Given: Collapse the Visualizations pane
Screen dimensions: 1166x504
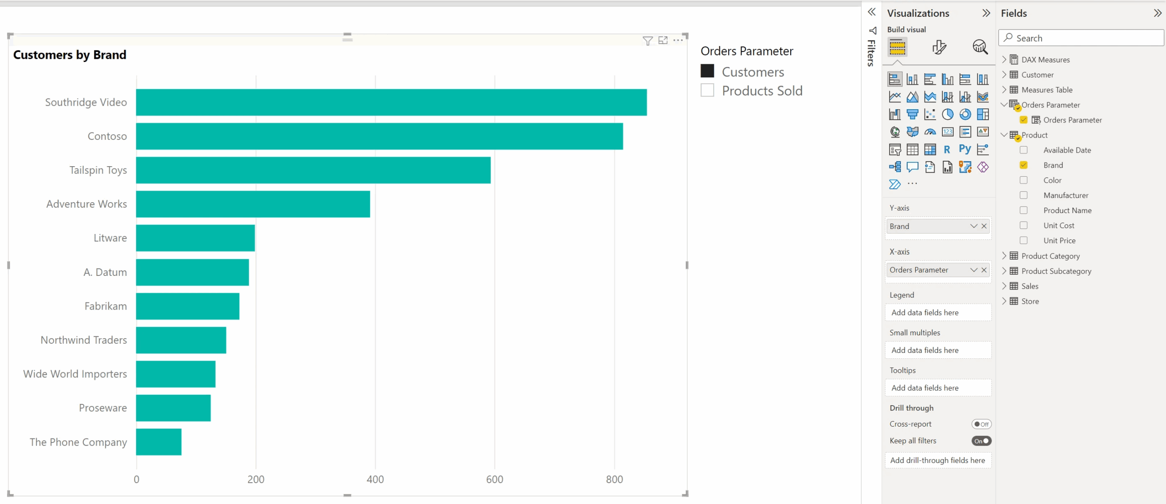Looking at the screenshot, I should pos(986,13).
